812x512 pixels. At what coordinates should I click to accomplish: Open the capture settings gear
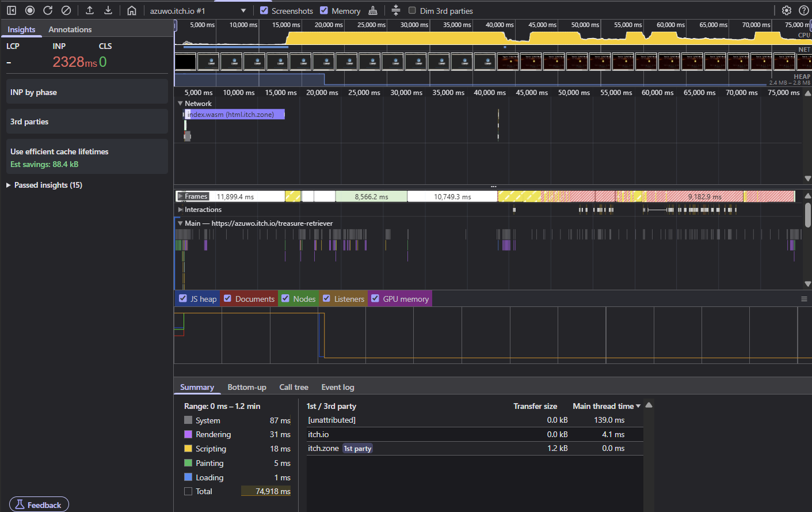coord(787,10)
